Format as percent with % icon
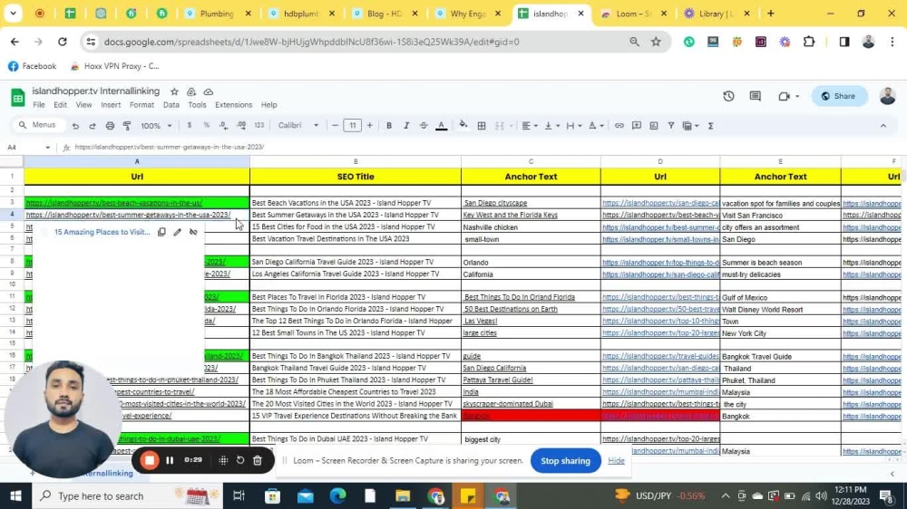The width and height of the screenshot is (907, 509). click(x=207, y=125)
